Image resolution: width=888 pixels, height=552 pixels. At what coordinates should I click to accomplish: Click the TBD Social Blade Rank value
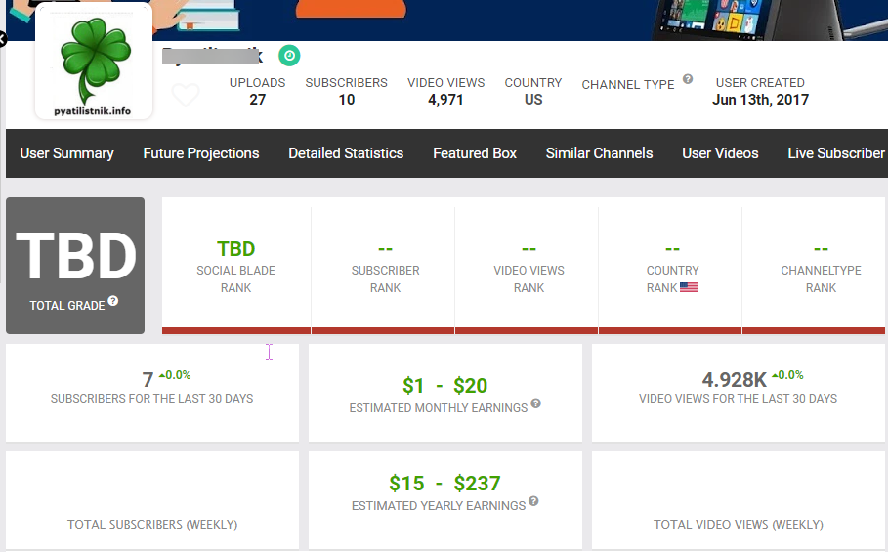click(x=236, y=249)
